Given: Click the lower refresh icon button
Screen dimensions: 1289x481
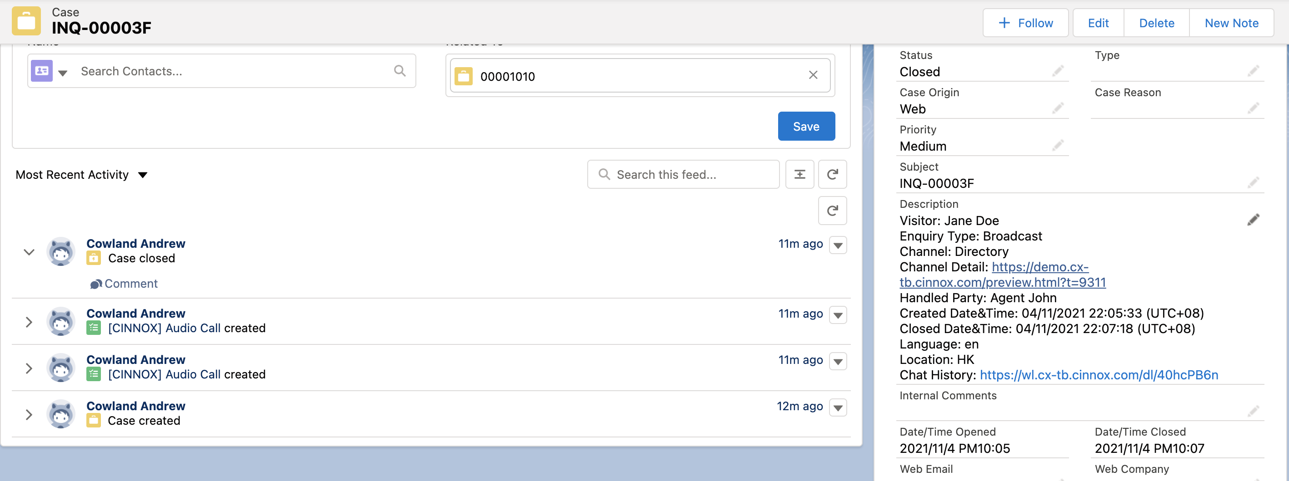Looking at the screenshot, I should [x=833, y=211].
